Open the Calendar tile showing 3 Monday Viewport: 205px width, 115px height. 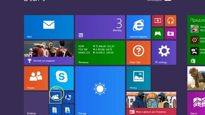[x=100, y=27]
